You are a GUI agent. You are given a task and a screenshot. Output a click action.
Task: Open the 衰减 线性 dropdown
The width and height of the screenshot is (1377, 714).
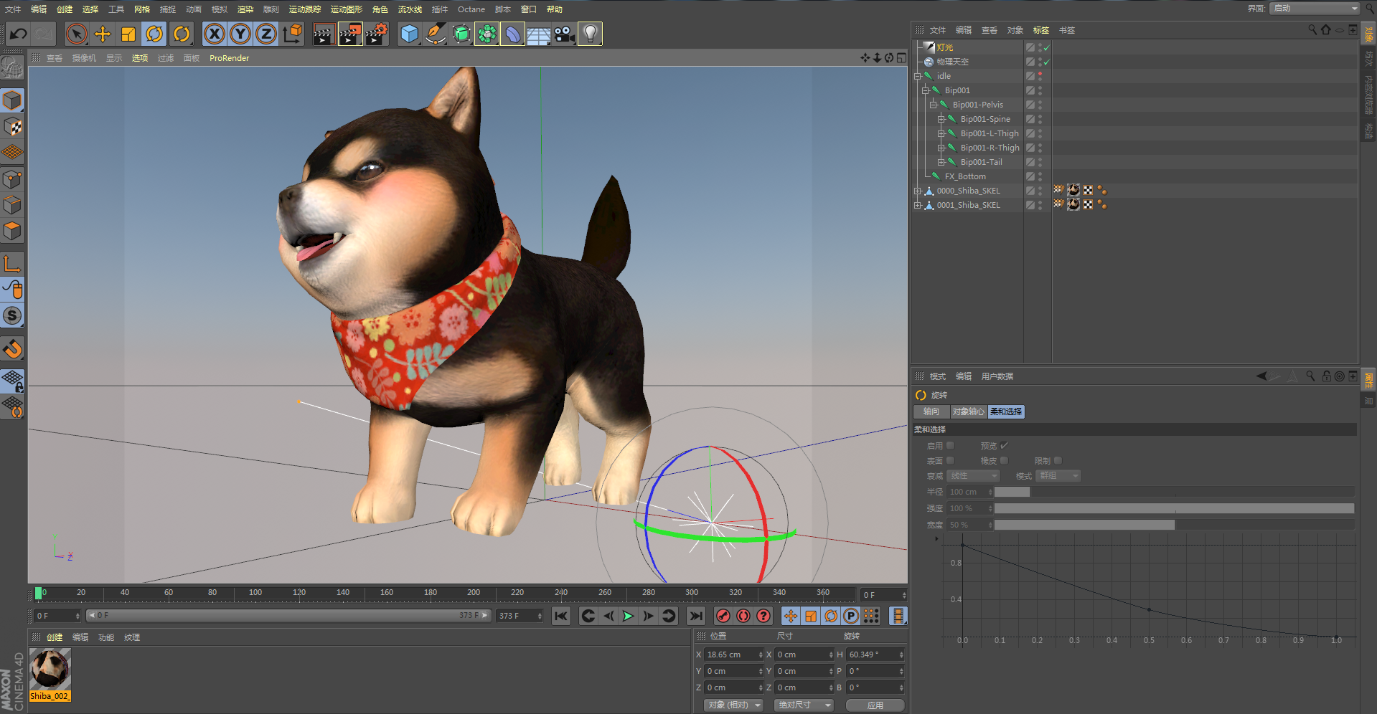point(974,476)
